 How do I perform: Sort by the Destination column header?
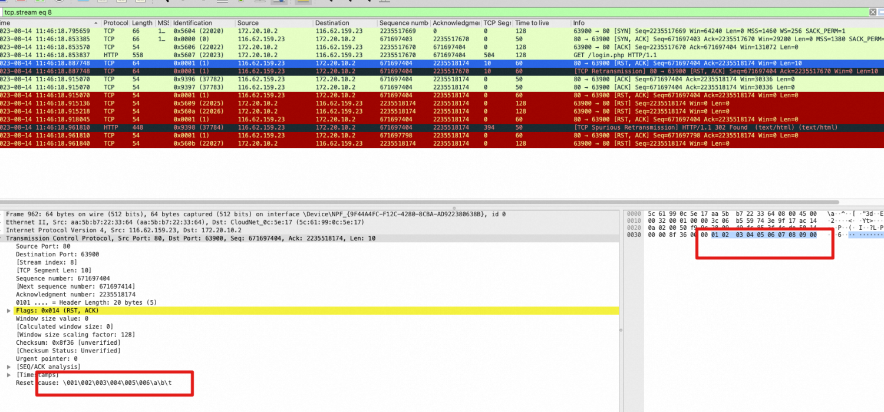[345, 23]
